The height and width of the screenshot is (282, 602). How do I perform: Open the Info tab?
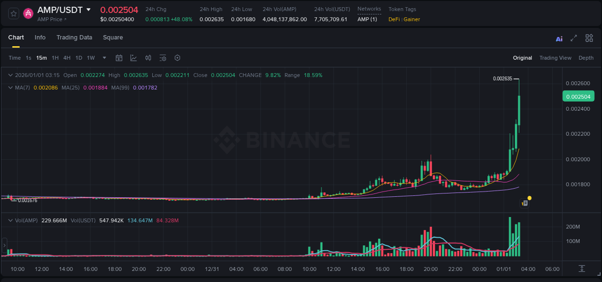40,38
